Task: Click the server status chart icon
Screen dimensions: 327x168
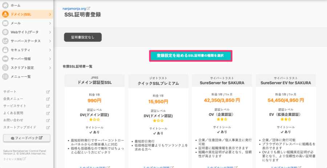Action: [x=5, y=41]
